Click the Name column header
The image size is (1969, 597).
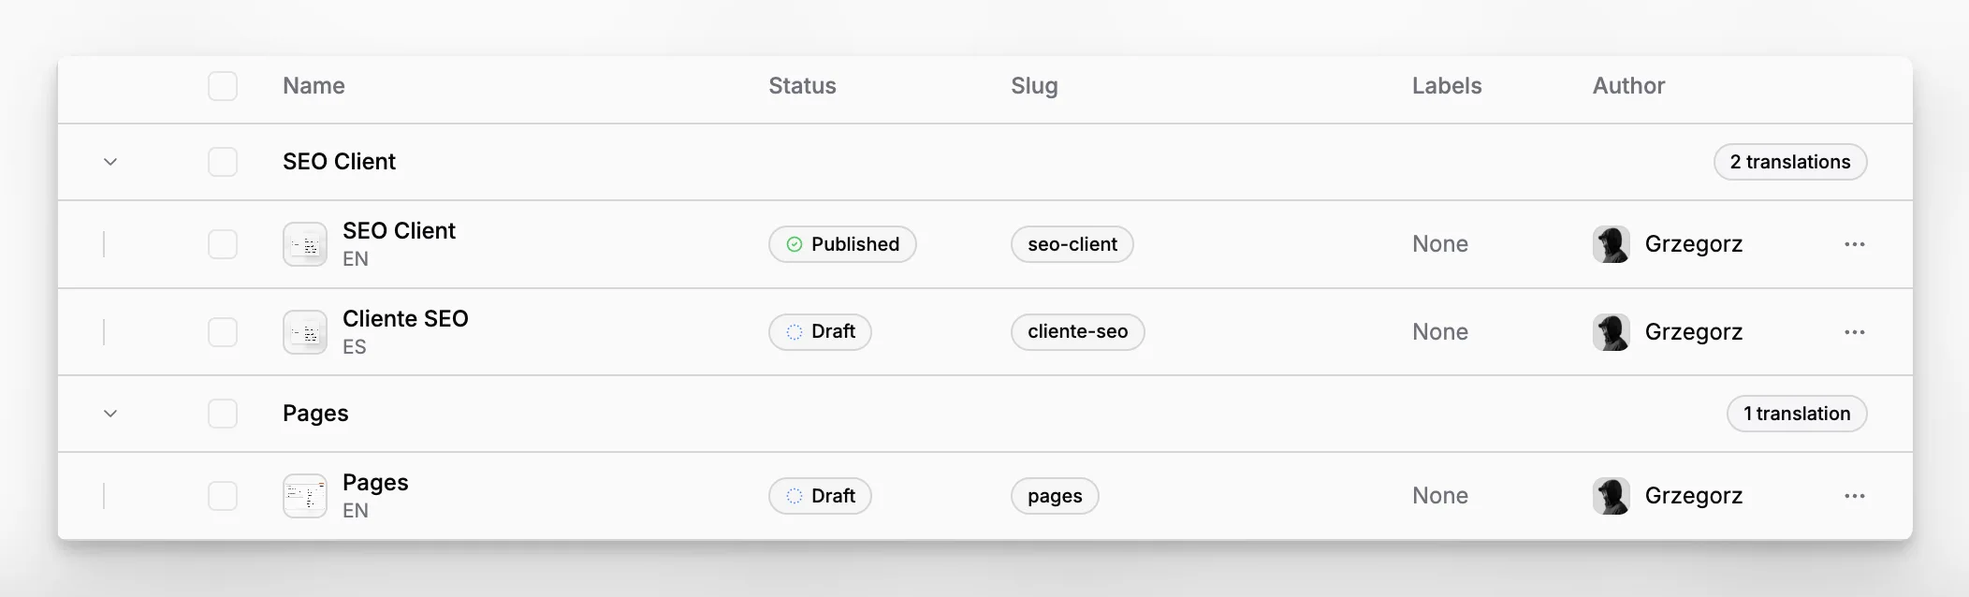[314, 86]
